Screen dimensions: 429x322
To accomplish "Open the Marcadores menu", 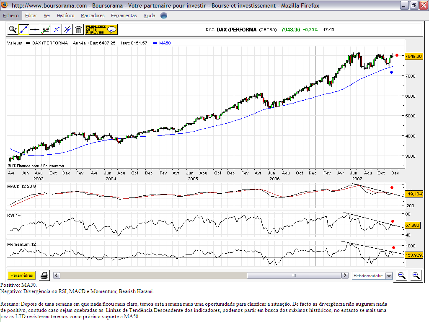I will [x=93, y=16].
